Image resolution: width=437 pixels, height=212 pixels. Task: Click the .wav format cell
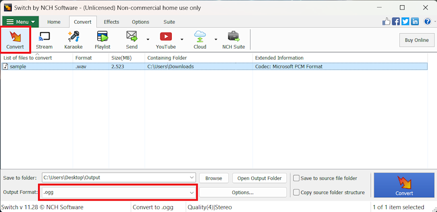pyautogui.click(x=80, y=67)
